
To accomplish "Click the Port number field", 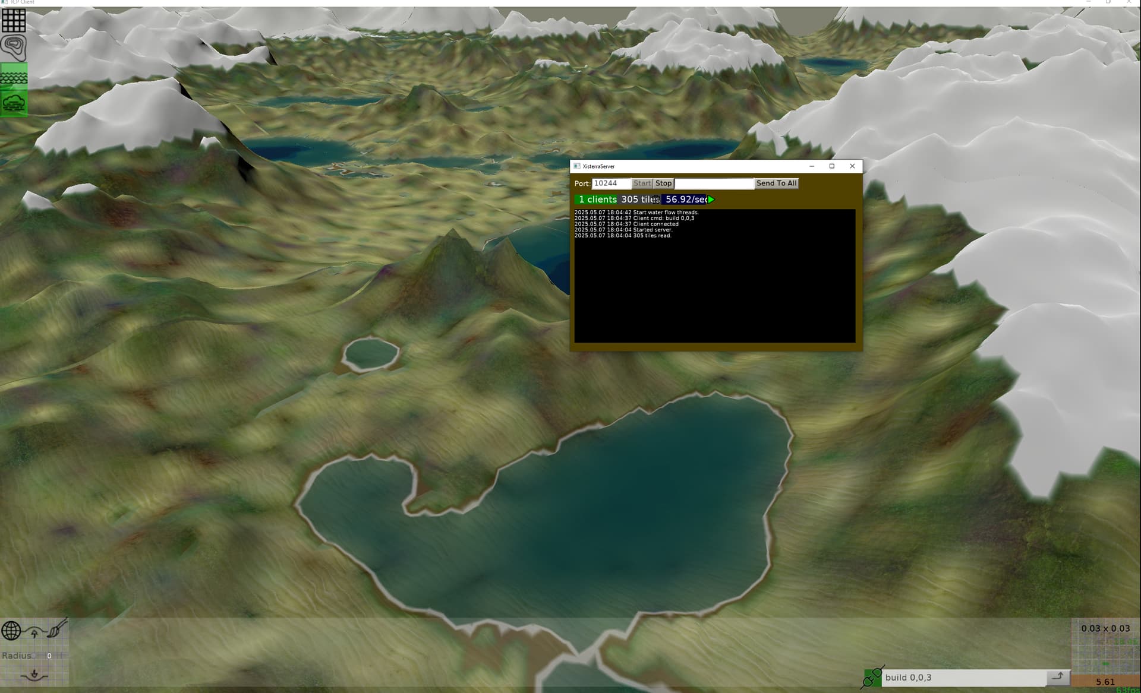I will pos(611,183).
